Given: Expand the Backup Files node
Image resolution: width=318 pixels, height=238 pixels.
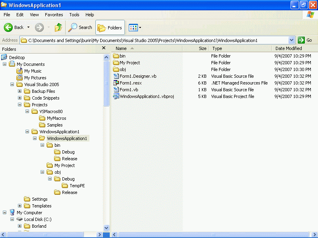Looking at the screenshot, I should 19,91.
